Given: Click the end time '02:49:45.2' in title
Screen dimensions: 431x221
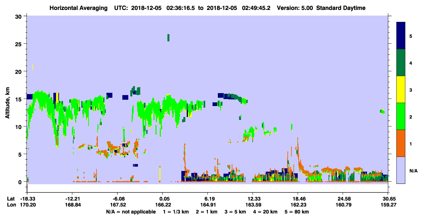Looking at the screenshot, I should pos(256,8).
